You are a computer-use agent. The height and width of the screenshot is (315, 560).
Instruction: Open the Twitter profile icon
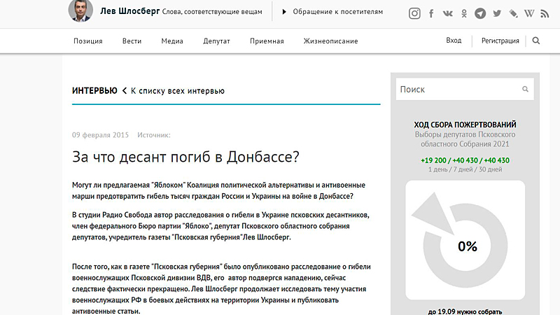click(x=497, y=13)
